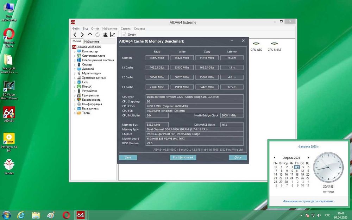Expand the DirectX tree node
352x220 pixels.
click(75, 87)
